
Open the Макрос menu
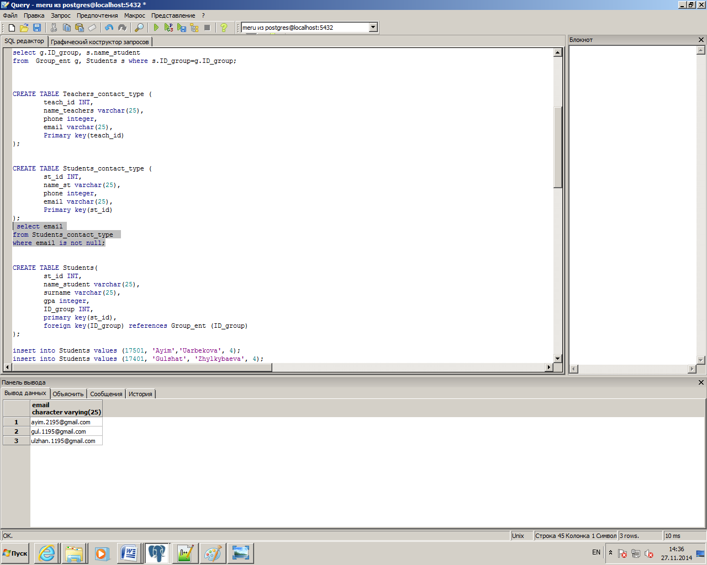(135, 15)
